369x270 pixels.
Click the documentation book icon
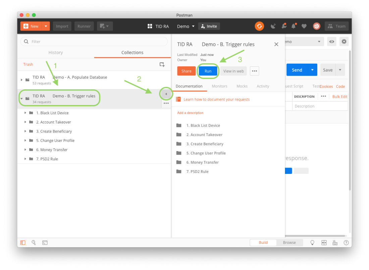[x=178, y=99]
